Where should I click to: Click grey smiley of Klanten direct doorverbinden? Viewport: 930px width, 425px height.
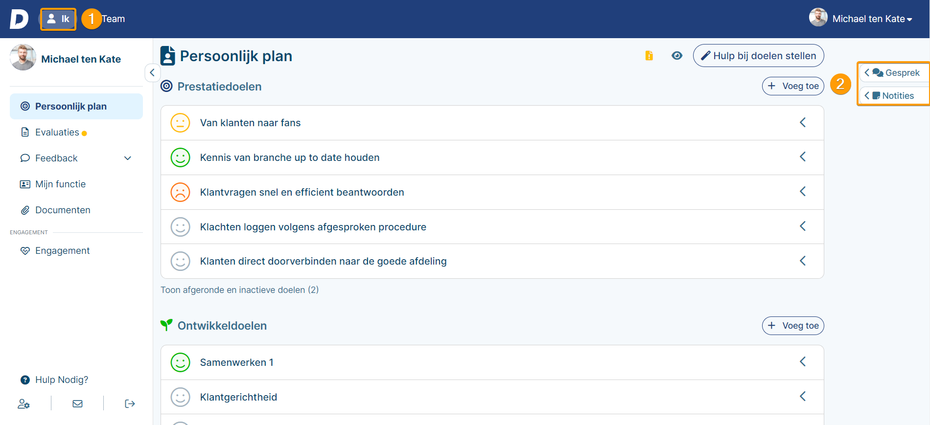pos(180,261)
